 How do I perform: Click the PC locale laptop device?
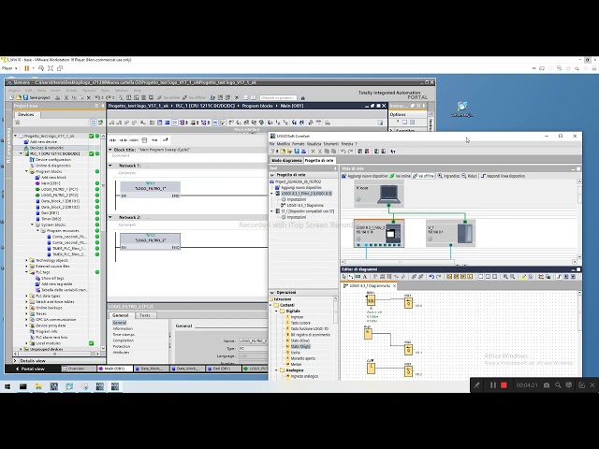pyautogui.click(x=379, y=195)
